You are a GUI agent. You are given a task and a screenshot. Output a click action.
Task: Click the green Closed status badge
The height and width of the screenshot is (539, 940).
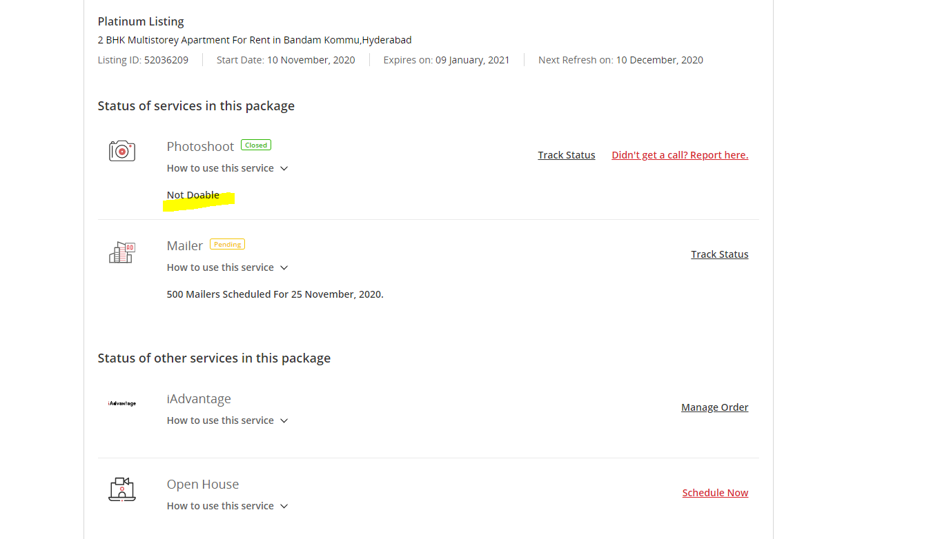256,145
